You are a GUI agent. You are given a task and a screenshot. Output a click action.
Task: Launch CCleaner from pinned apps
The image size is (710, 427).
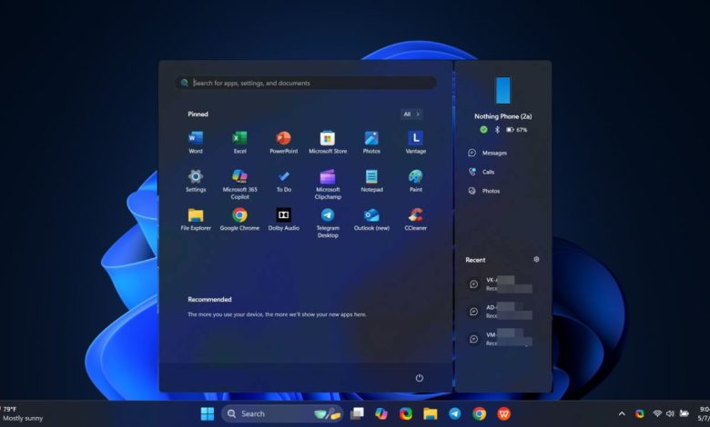click(x=416, y=219)
